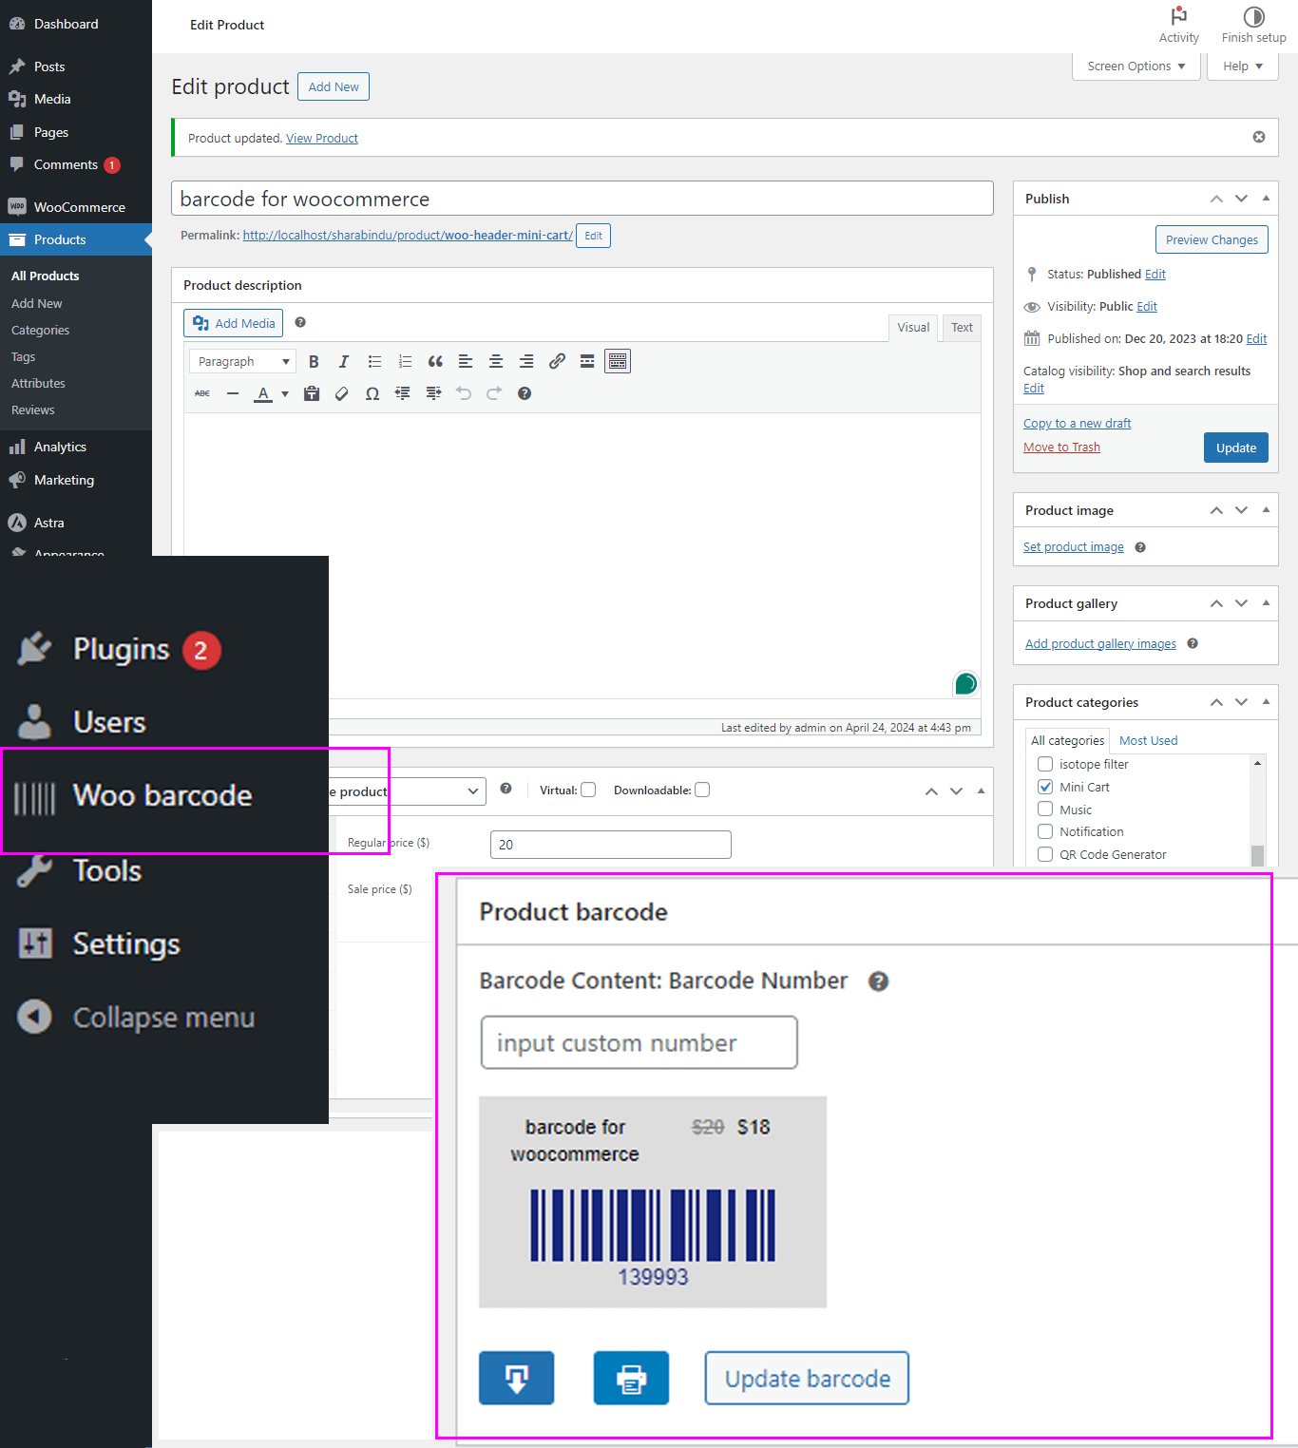
Task: Open the View Product link
Action: [x=322, y=138]
